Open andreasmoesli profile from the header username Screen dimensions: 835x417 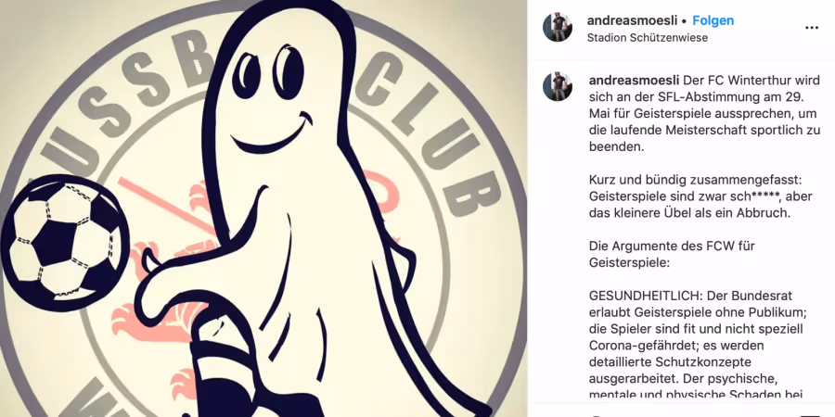click(x=632, y=20)
